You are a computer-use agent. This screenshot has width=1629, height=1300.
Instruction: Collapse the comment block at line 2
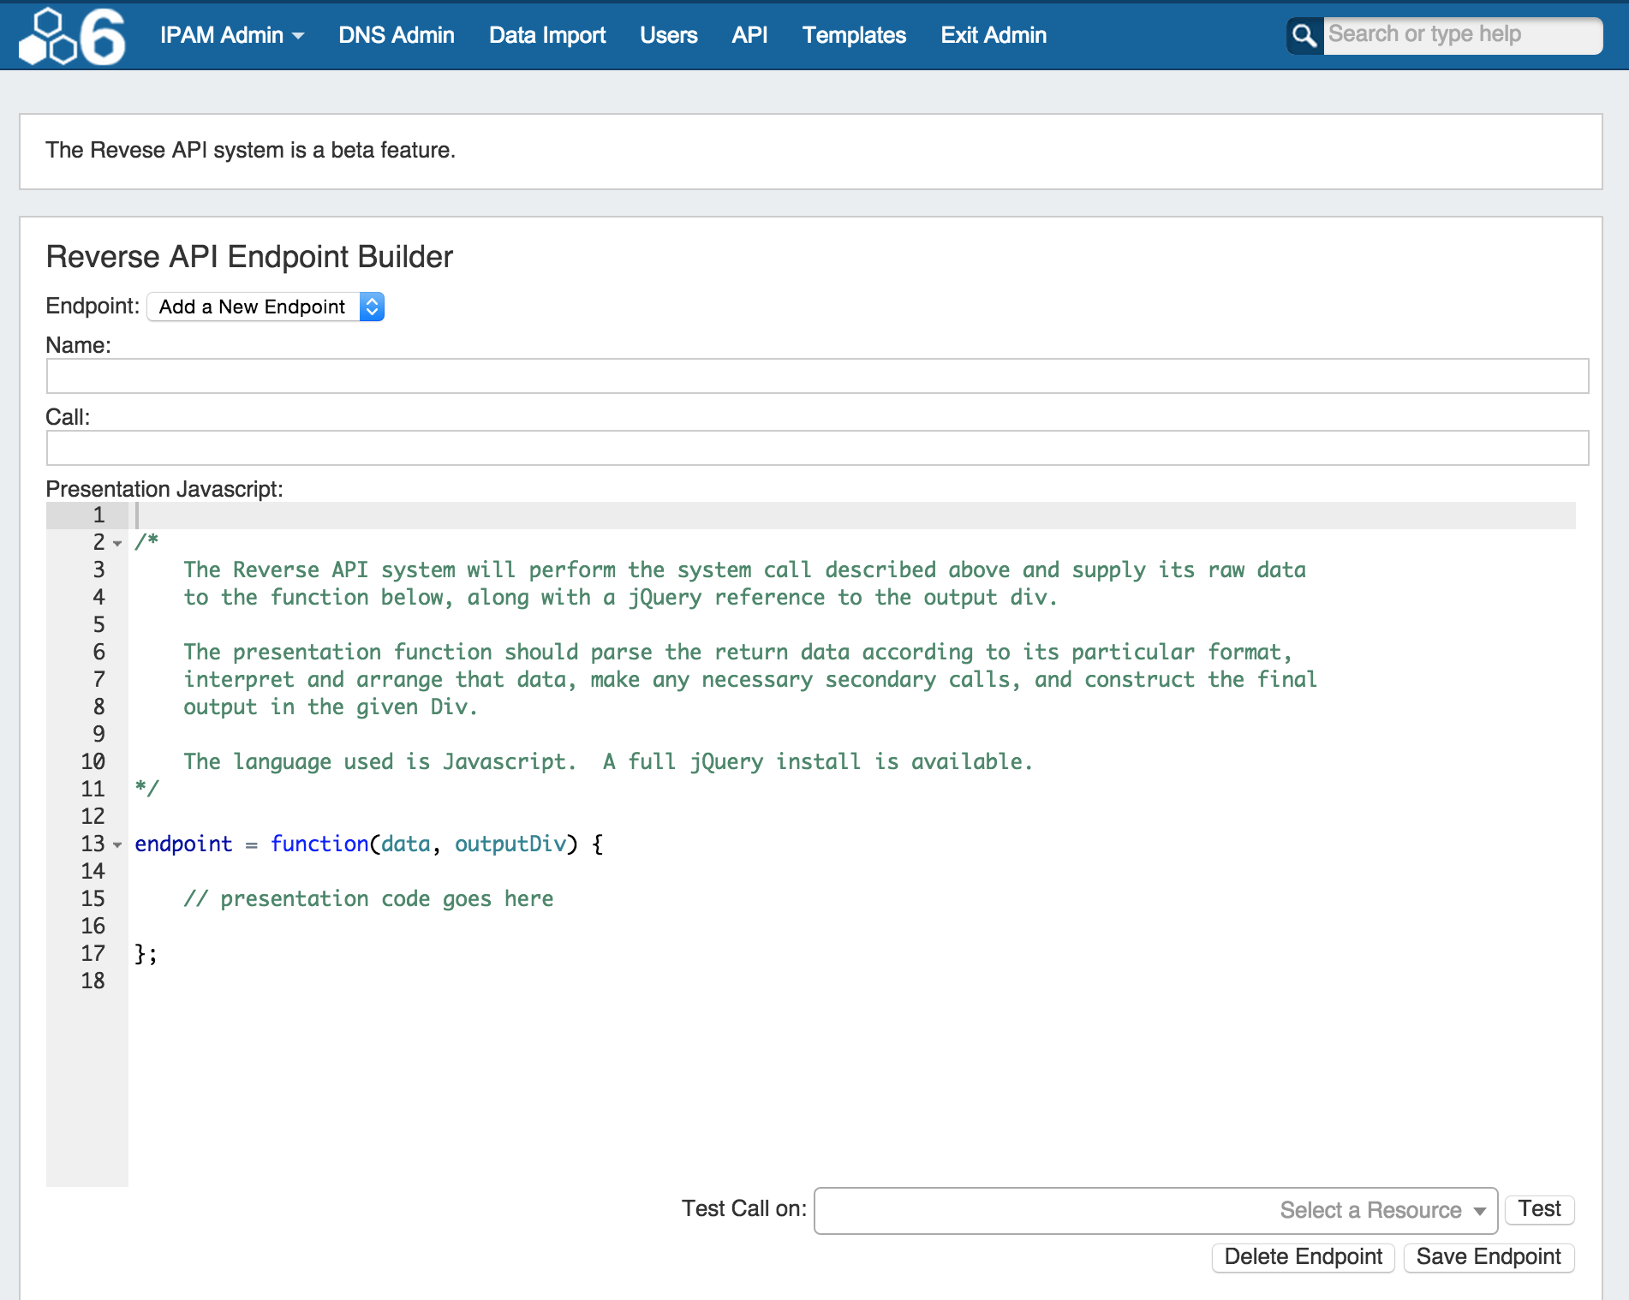click(x=117, y=543)
